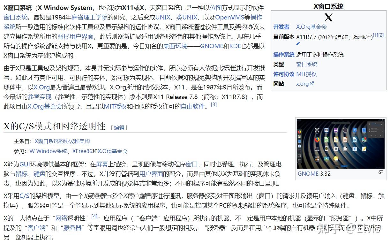Image resolution: width=390 pixels, height=244 pixels.
Task: Visit the x.org website link
Action: [x=302, y=84]
